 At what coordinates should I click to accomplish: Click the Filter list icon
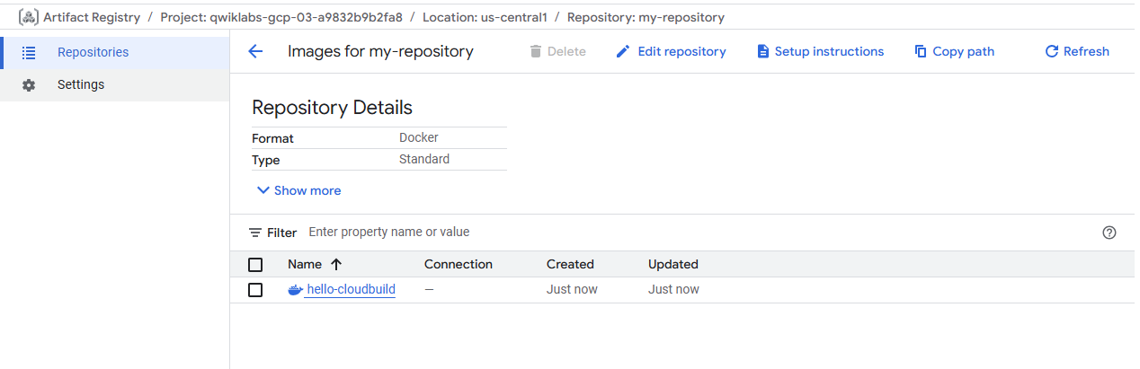pyautogui.click(x=255, y=233)
